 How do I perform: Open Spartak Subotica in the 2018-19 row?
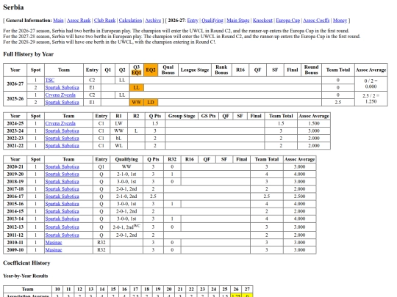[62, 182]
